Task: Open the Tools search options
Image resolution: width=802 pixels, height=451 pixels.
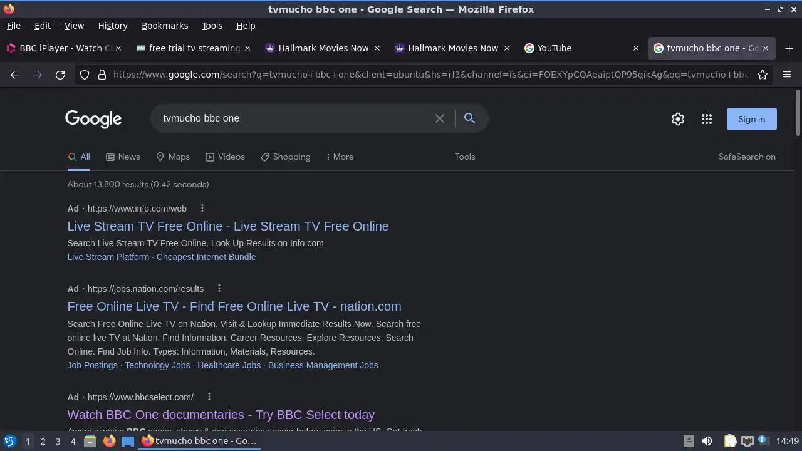Action: click(465, 157)
